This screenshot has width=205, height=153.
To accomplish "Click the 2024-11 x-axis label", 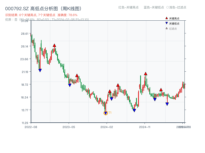I will 145,127.
